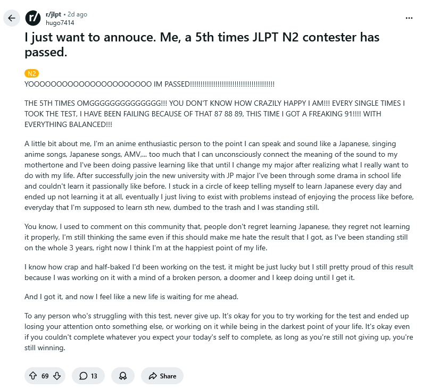The image size is (423, 389).
Task: Click the paragraph starting "To any person"
Action: pyautogui.click(x=213, y=329)
